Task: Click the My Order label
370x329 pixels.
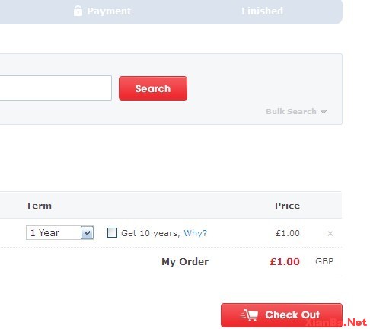Action: point(185,262)
